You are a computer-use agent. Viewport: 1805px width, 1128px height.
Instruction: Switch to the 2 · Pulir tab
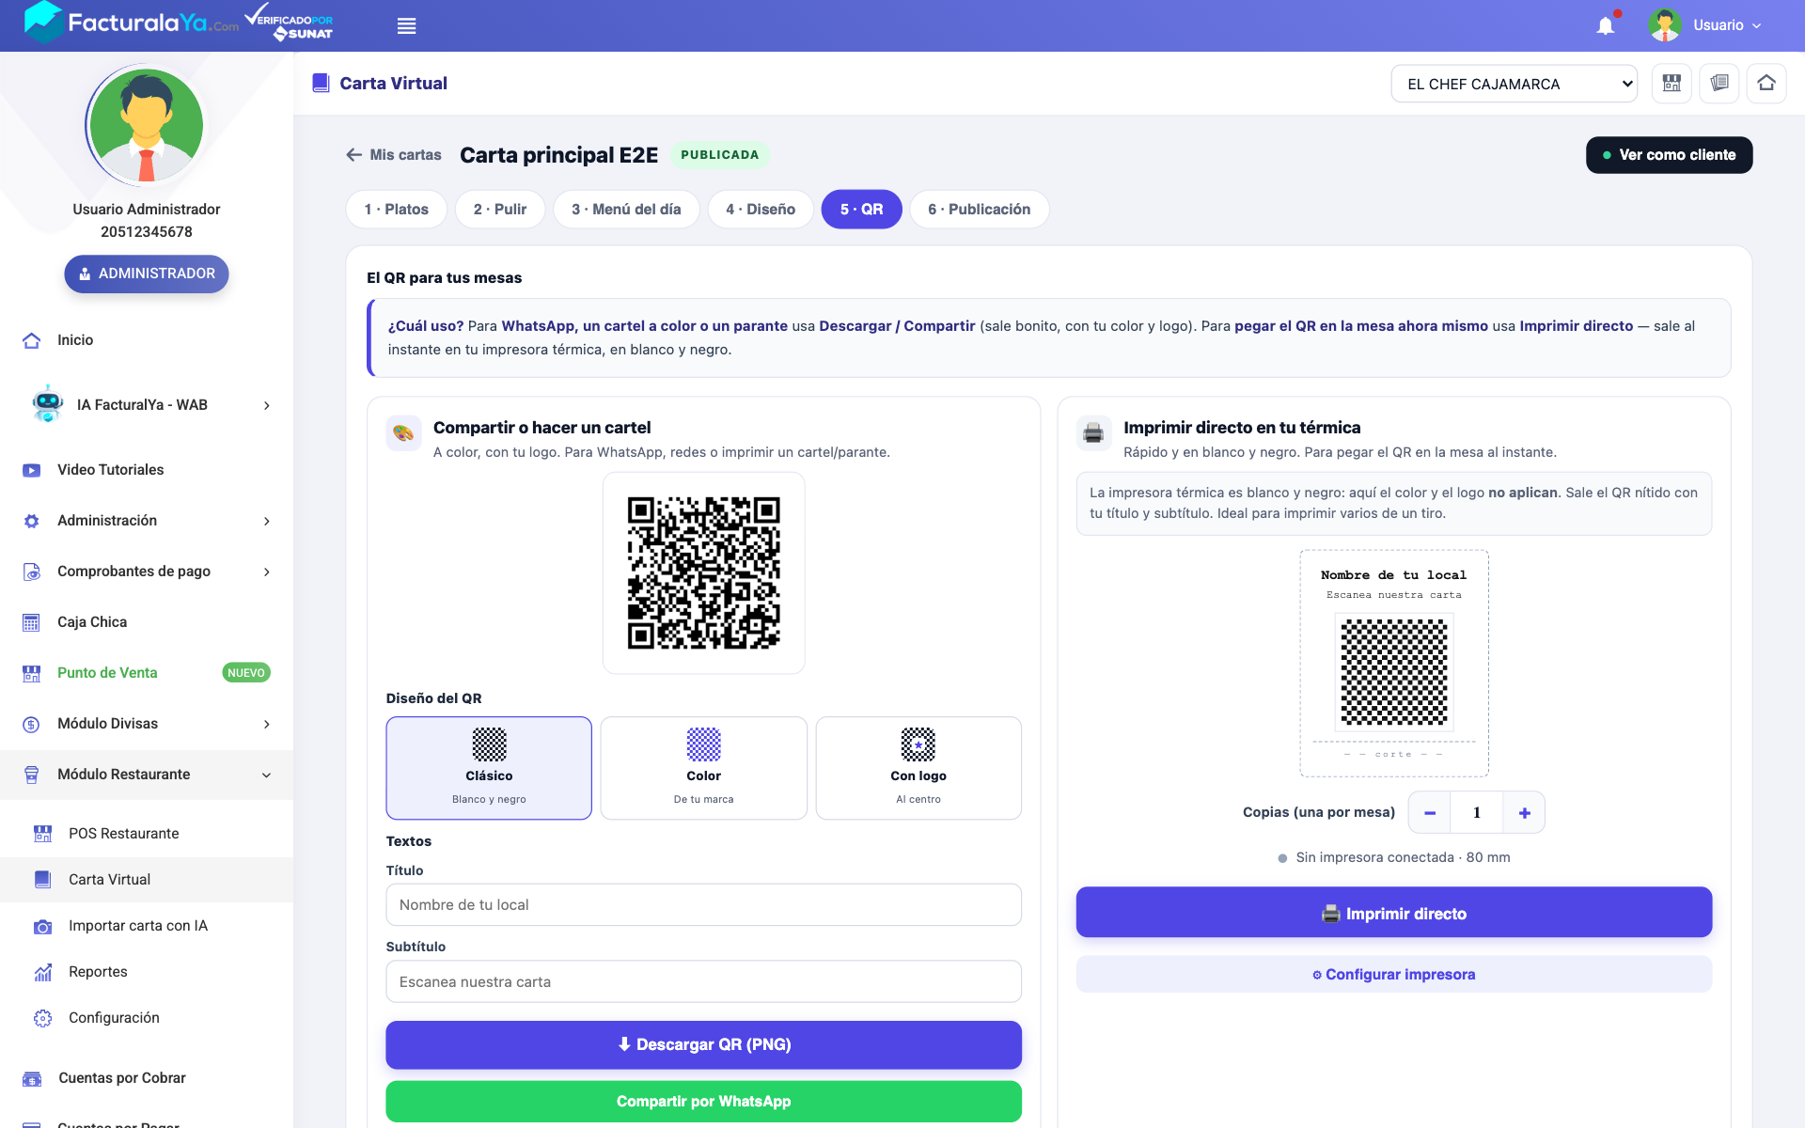[500, 210]
